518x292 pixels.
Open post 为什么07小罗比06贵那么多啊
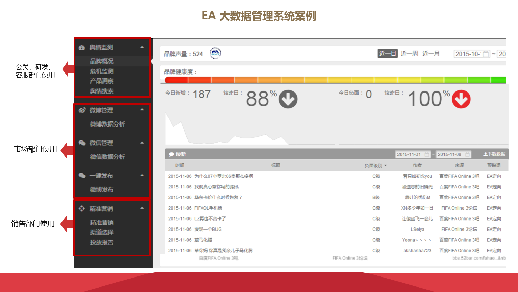pyautogui.click(x=224, y=176)
